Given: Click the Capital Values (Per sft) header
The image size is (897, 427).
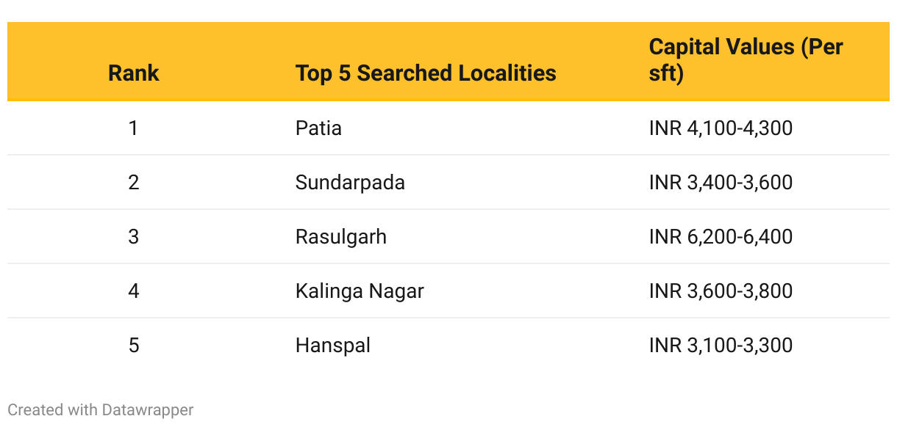Looking at the screenshot, I should (x=746, y=60).
